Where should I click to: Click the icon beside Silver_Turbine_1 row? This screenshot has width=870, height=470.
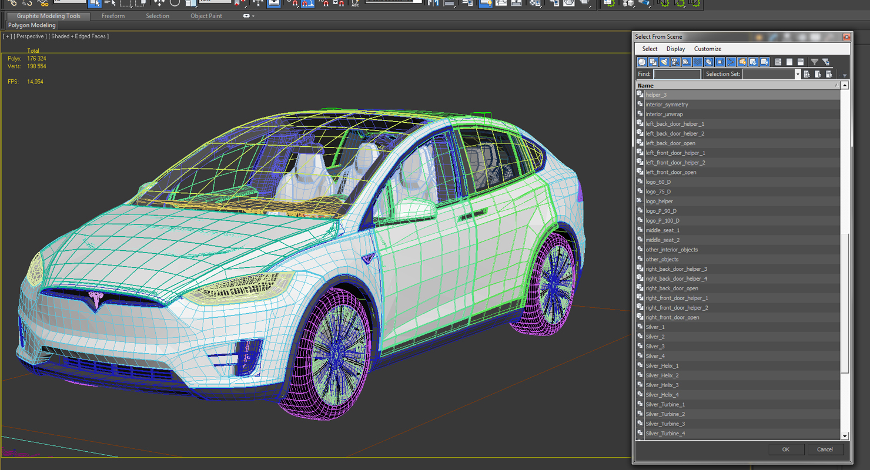(x=640, y=404)
